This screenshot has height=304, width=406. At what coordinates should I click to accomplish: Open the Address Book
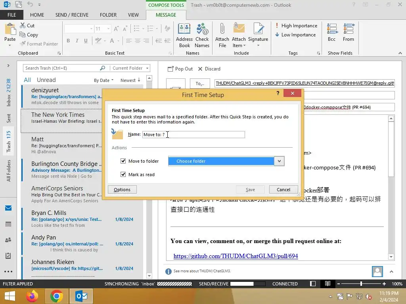184,35
